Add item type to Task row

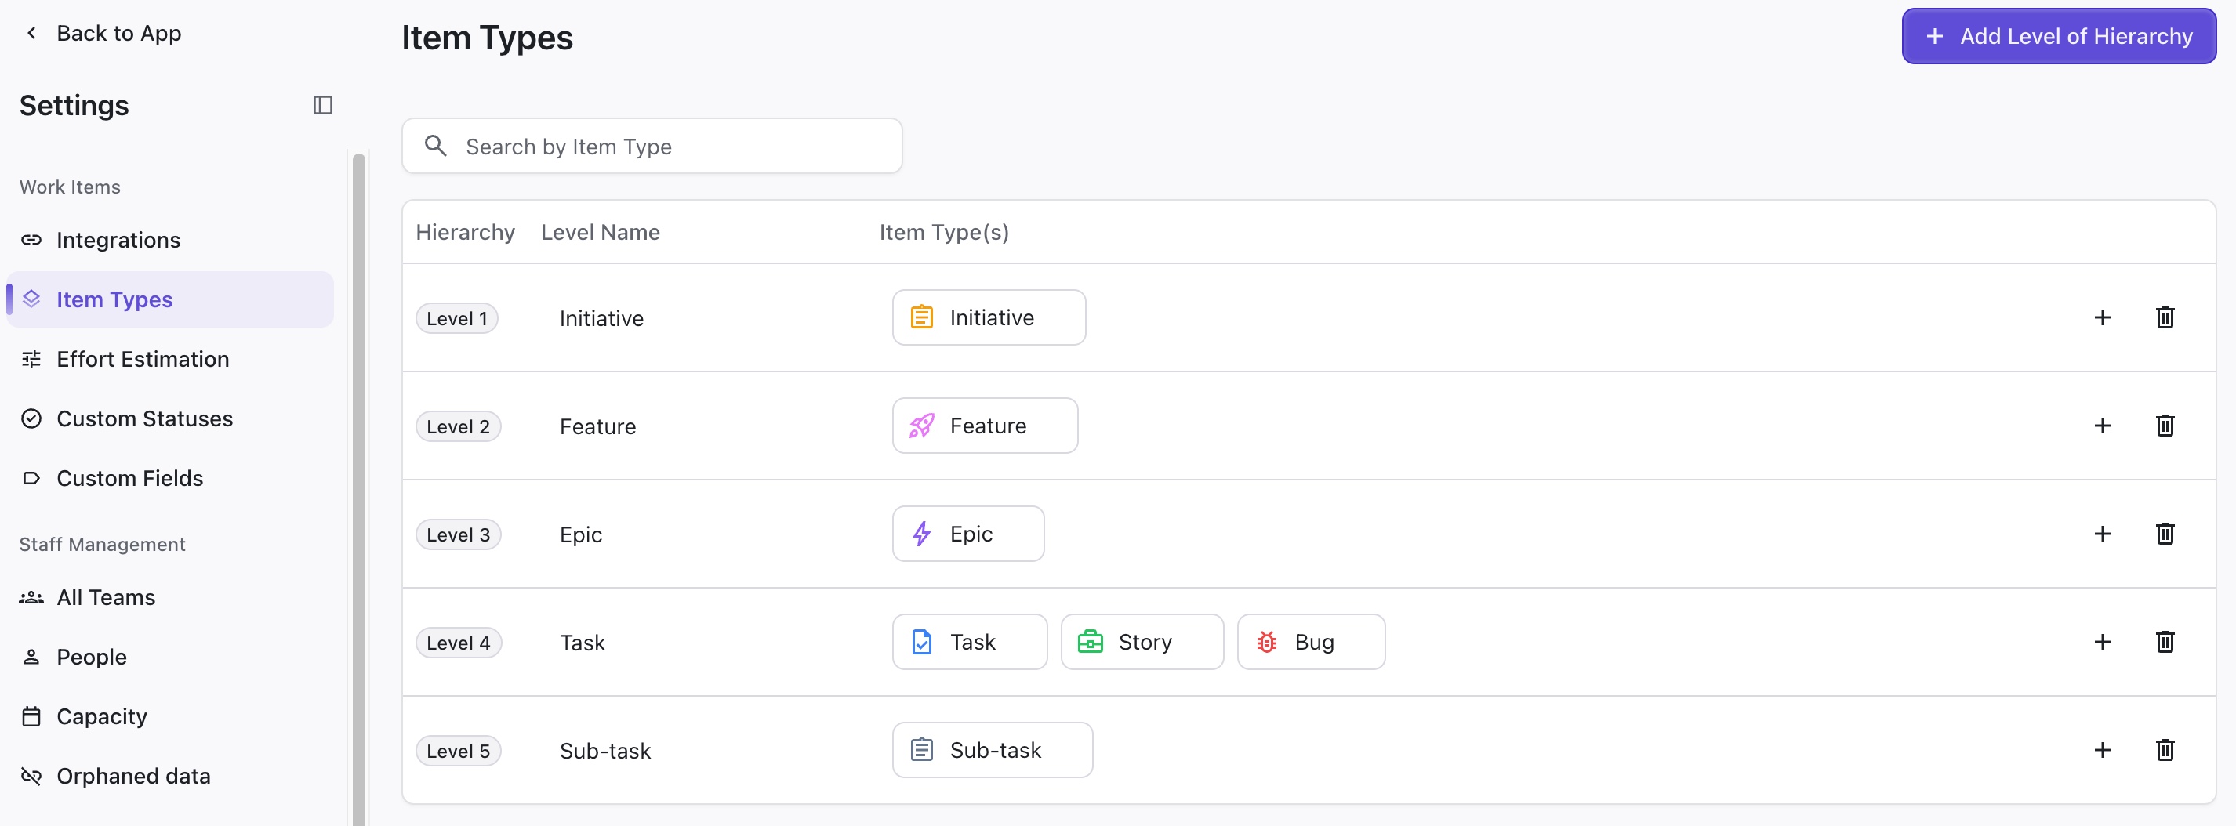tap(2103, 642)
